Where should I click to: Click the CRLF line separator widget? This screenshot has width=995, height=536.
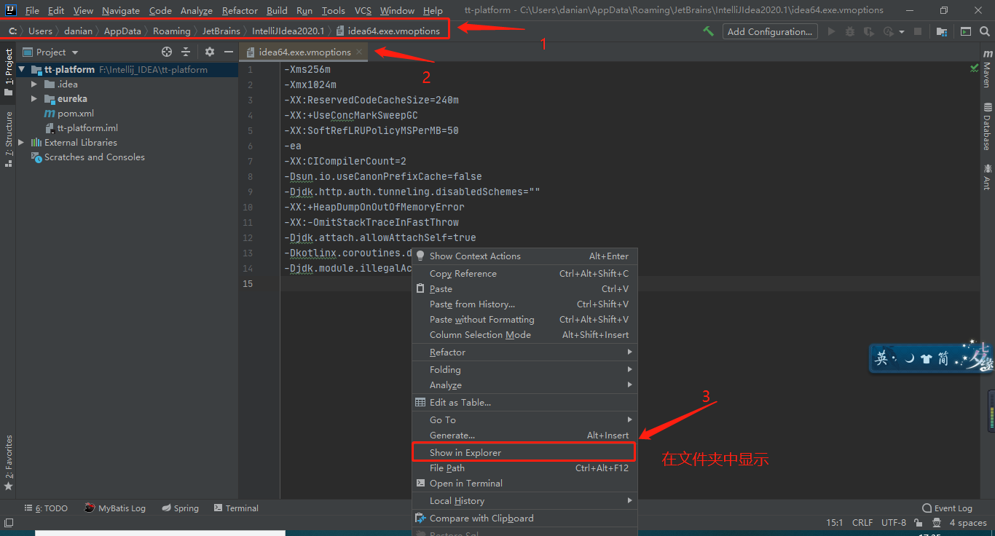(x=862, y=523)
